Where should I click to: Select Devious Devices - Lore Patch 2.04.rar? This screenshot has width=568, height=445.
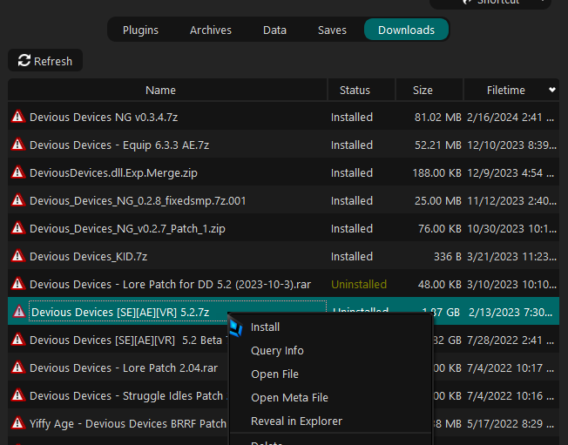124,367
